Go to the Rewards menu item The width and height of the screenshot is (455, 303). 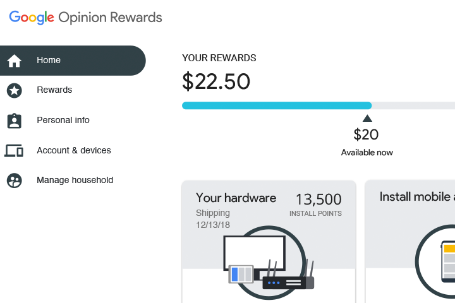(x=54, y=90)
